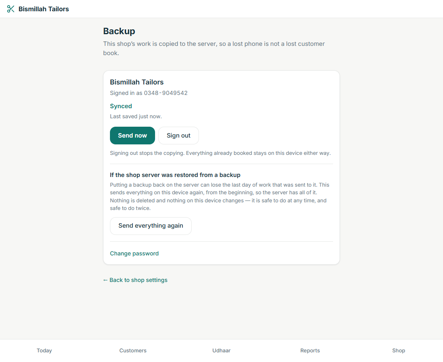Screen dimensions: 443x362
Task: Click Send everything again button
Action: click(151, 226)
